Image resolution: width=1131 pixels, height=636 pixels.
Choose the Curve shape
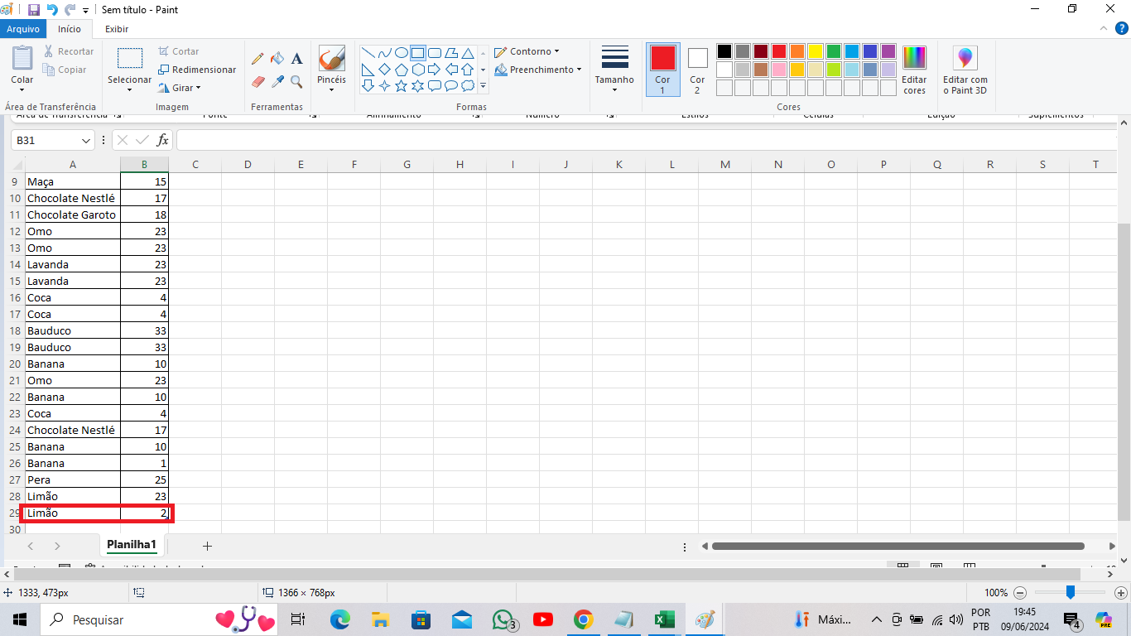click(x=385, y=53)
